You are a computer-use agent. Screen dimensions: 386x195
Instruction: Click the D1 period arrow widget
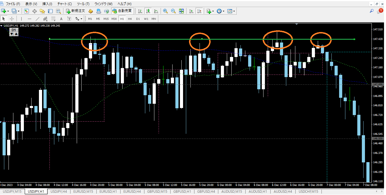point(14,32)
